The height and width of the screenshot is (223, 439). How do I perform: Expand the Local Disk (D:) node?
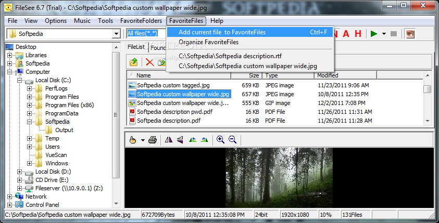click(19, 172)
